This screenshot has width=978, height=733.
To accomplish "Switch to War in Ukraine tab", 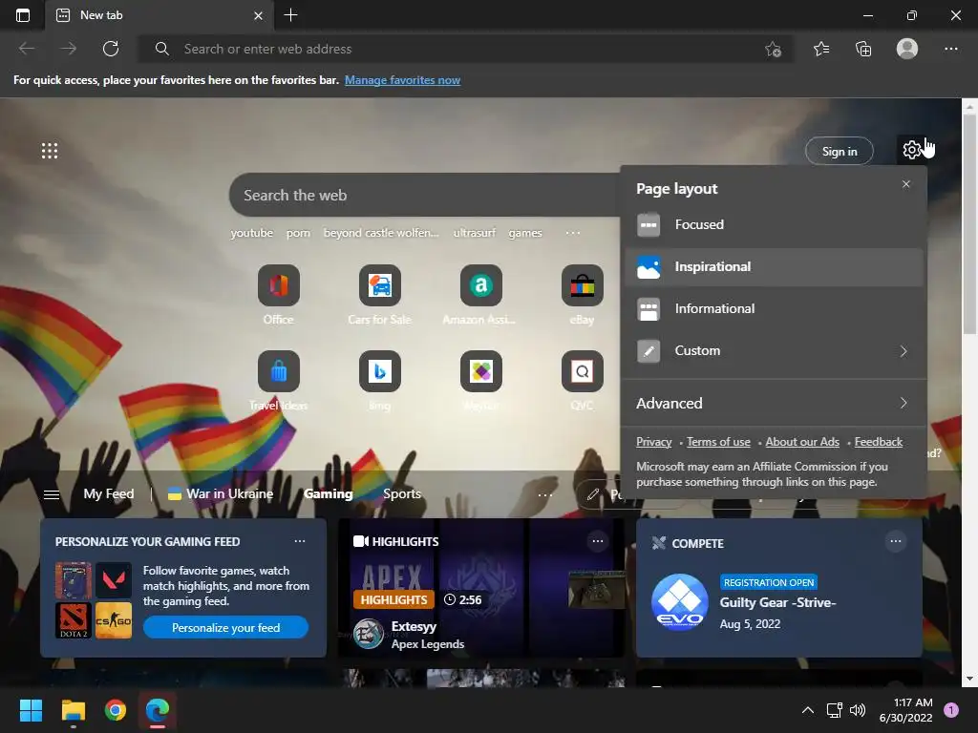I will (x=221, y=493).
